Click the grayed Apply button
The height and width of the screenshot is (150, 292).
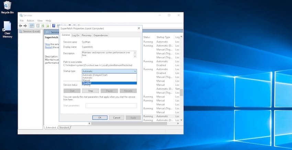tap(133, 118)
